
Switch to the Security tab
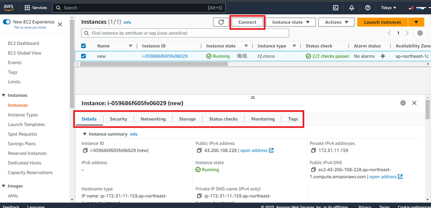[119, 119]
